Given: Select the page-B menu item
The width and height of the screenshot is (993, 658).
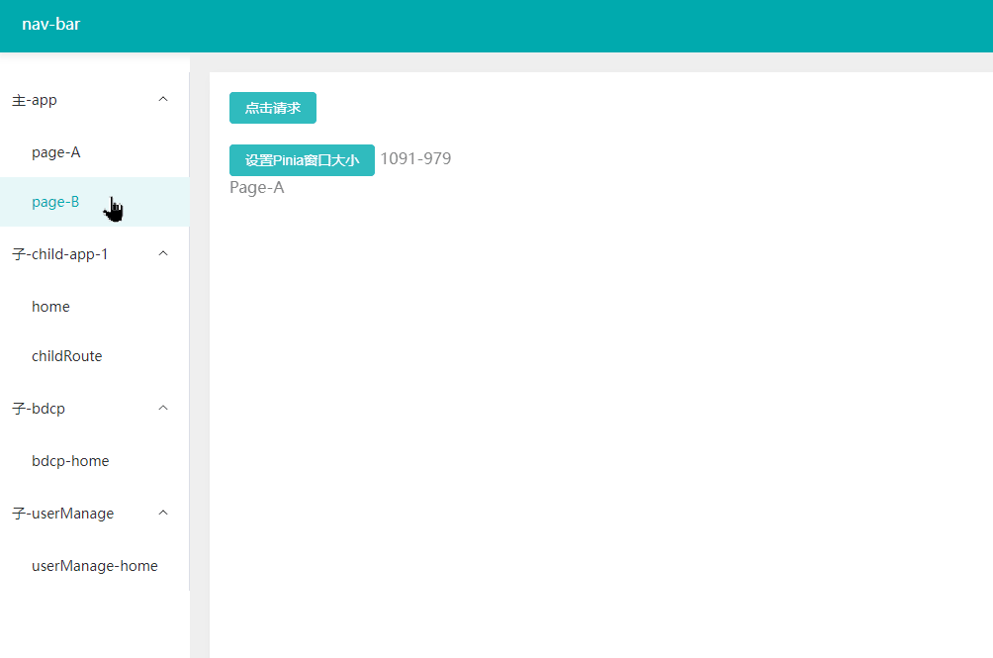Looking at the screenshot, I should pyautogui.click(x=94, y=202).
